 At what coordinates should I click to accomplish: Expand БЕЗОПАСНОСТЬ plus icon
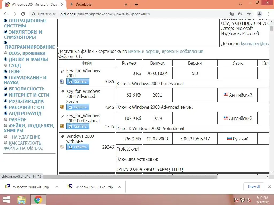point(6,89)
